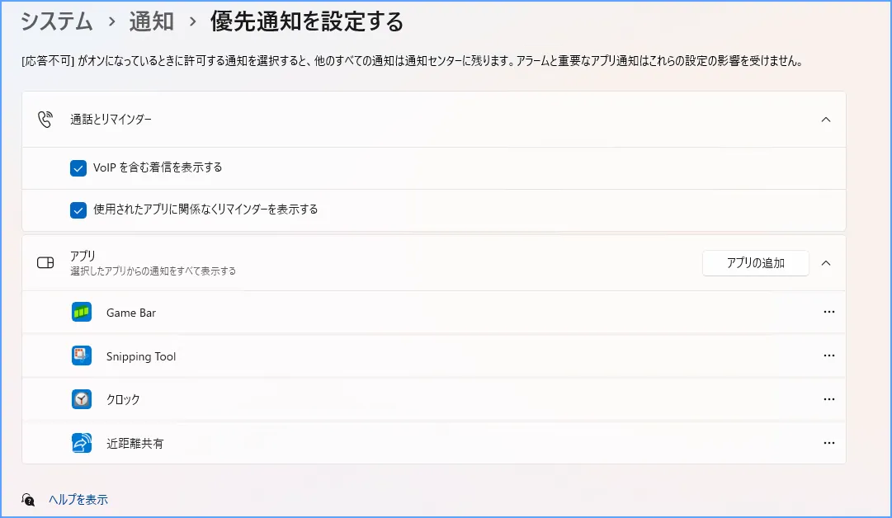Click the Game Bar label
The width and height of the screenshot is (892, 518).
[131, 313]
